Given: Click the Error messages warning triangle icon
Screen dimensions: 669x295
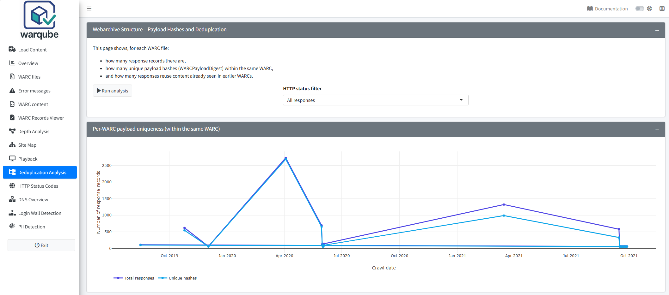Looking at the screenshot, I should tap(12, 90).
